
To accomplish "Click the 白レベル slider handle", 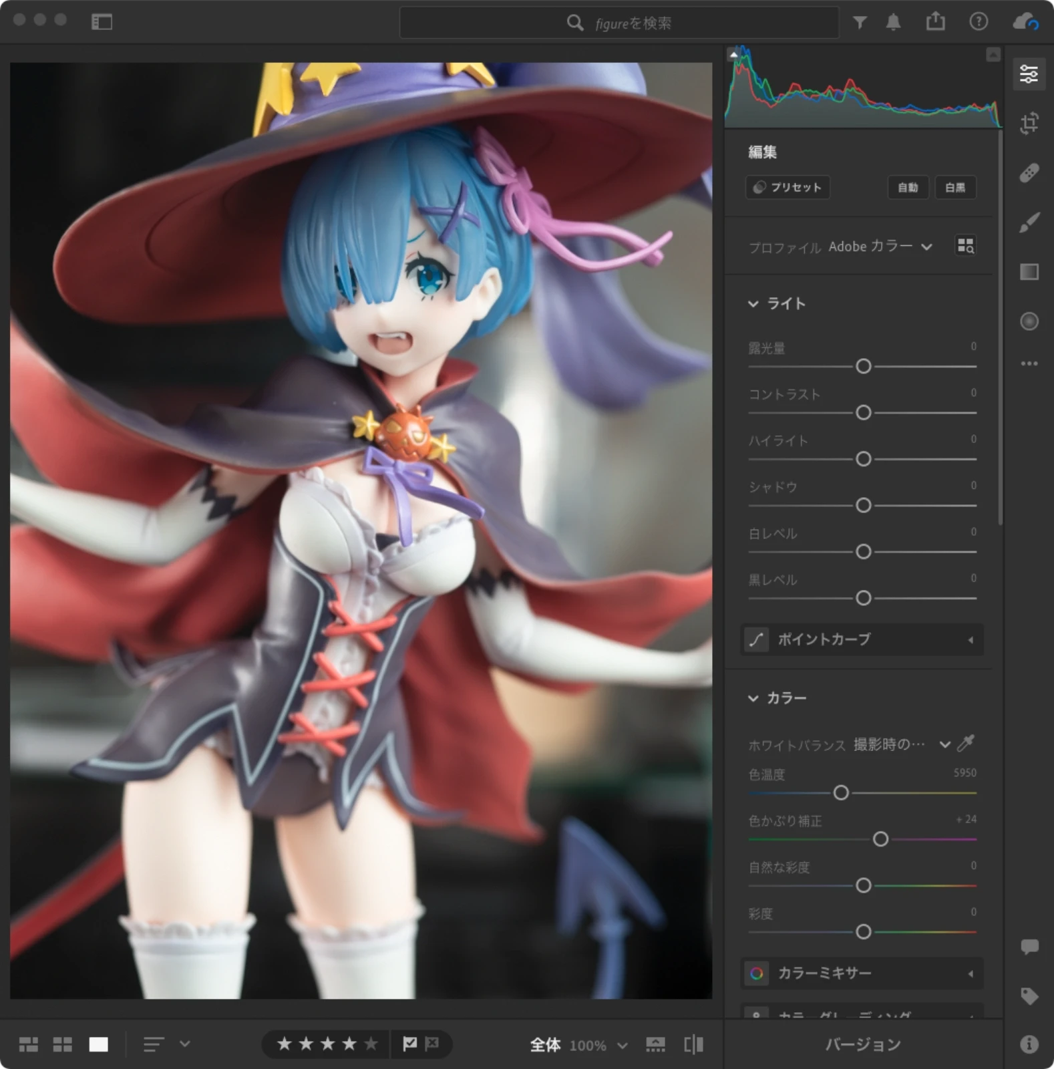I will point(863,552).
